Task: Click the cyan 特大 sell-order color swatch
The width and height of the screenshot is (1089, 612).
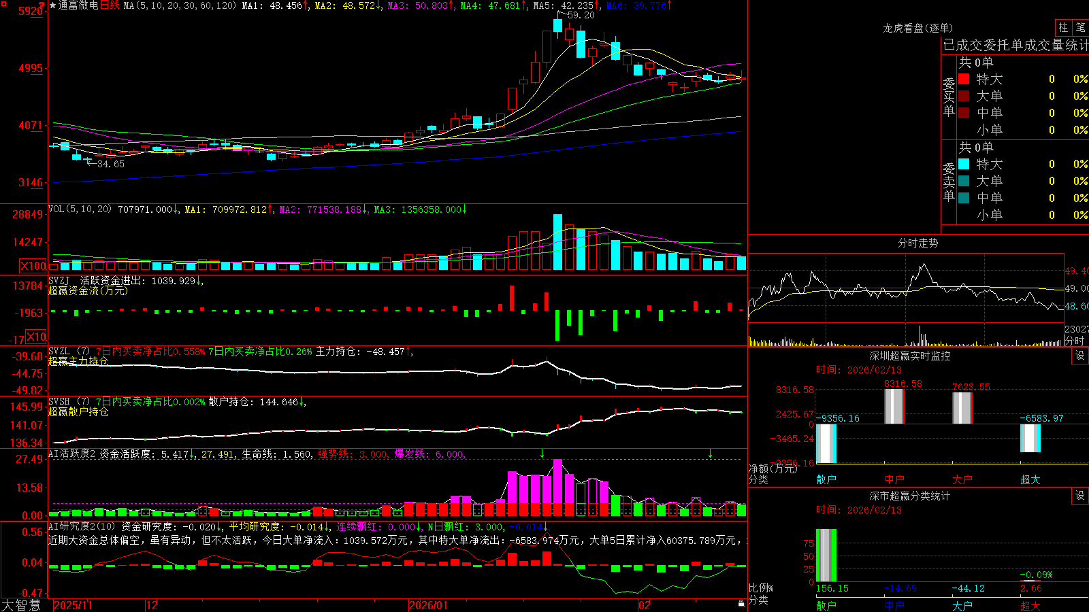Action: 964,164
